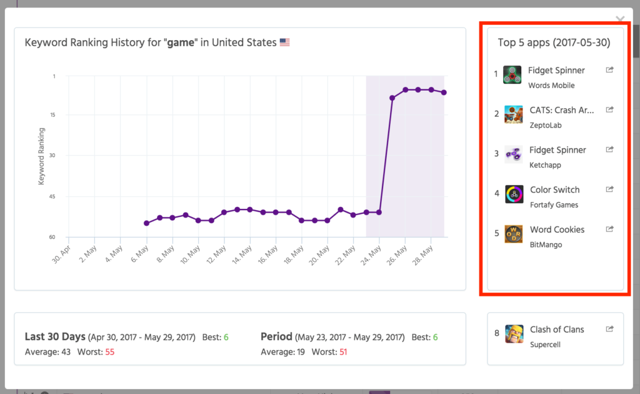Image resolution: width=640 pixels, height=394 pixels.
Task: Click the page scrollbar thumb on the right edge
Action: click(x=637, y=41)
